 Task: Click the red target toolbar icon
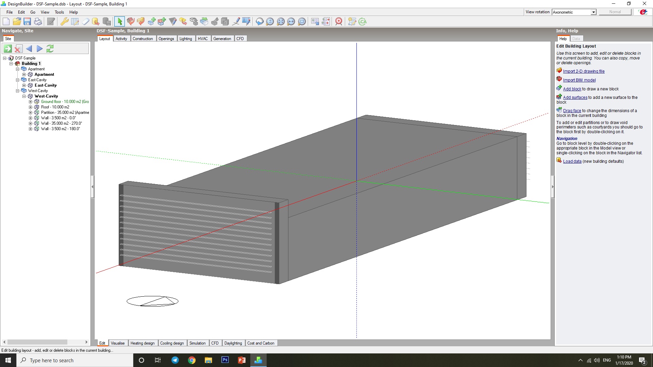[339, 21]
